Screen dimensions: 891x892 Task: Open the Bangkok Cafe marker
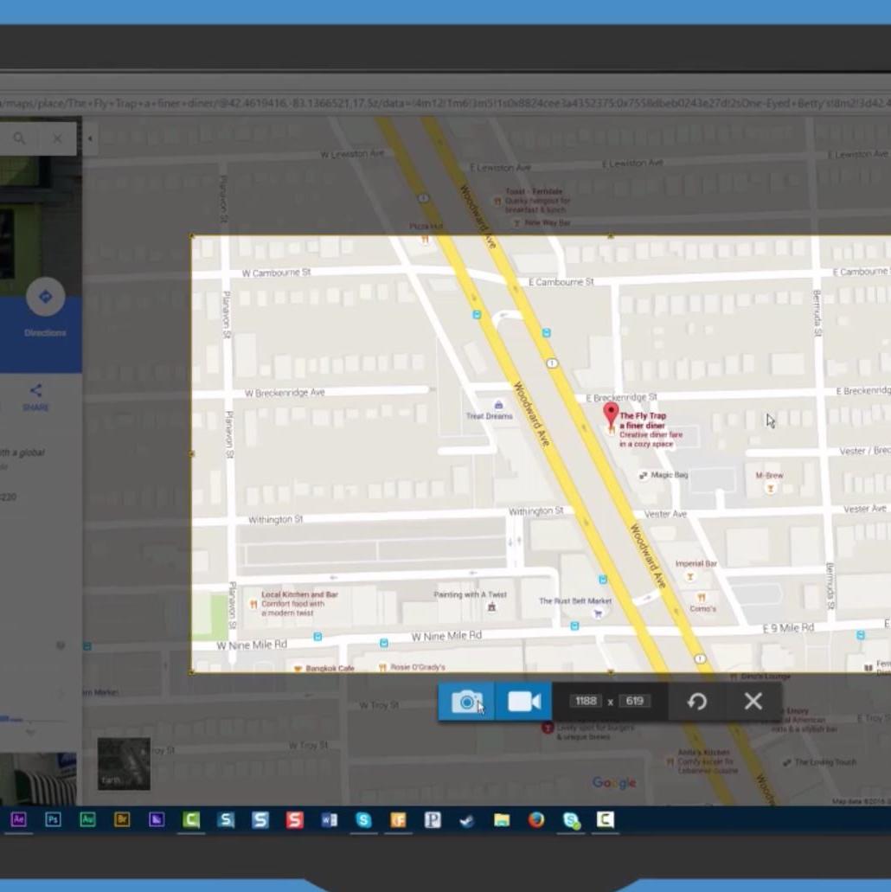(297, 669)
